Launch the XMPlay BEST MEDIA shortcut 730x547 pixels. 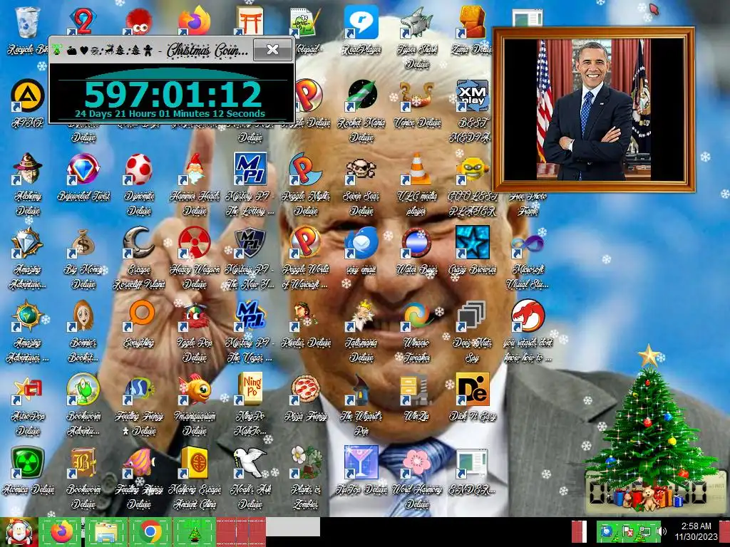coord(472,96)
